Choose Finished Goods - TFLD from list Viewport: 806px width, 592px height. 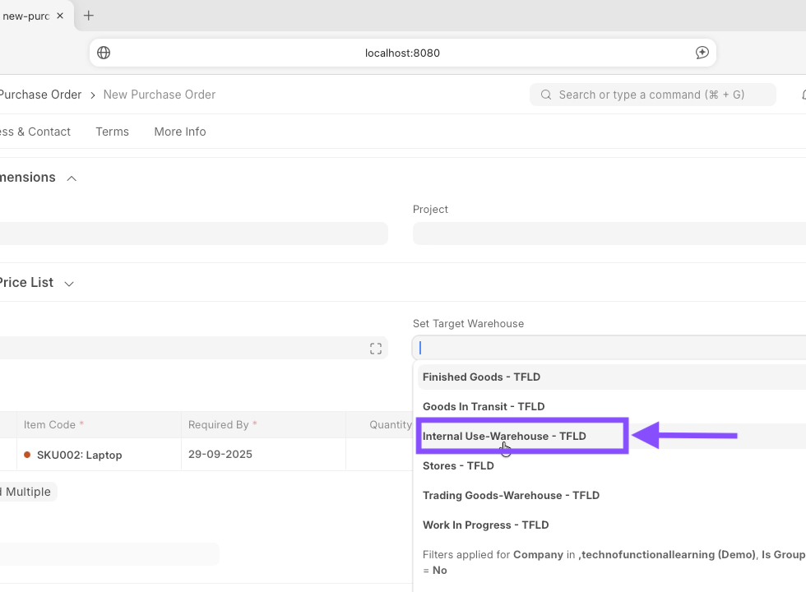pos(481,377)
